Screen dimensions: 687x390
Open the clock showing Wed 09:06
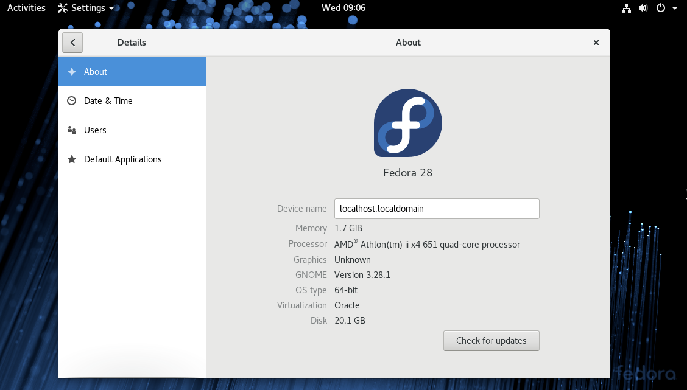pyautogui.click(x=343, y=8)
